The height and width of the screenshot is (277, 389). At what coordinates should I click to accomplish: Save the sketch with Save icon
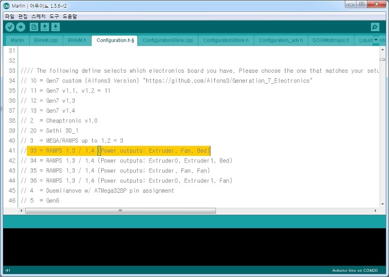[56, 27]
